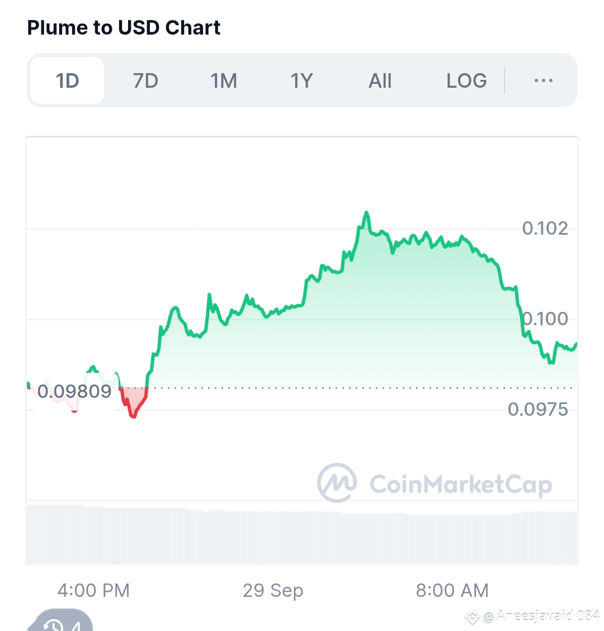Screen dimensions: 604x631
Task: Toggle LOG scale on the chart
Action: coord(466,81)
